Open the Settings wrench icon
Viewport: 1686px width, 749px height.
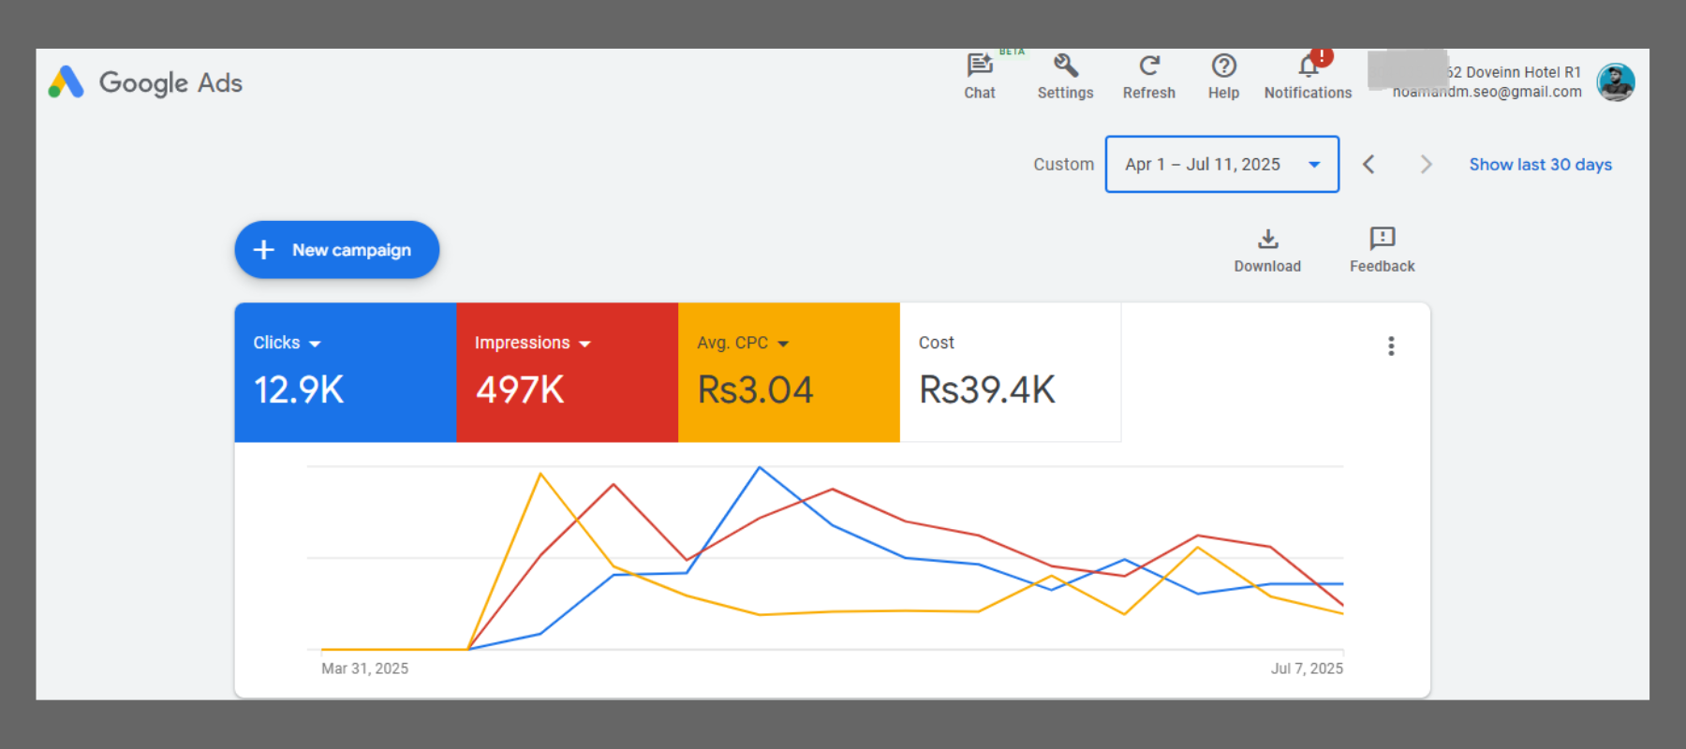tap(1065, 66)
